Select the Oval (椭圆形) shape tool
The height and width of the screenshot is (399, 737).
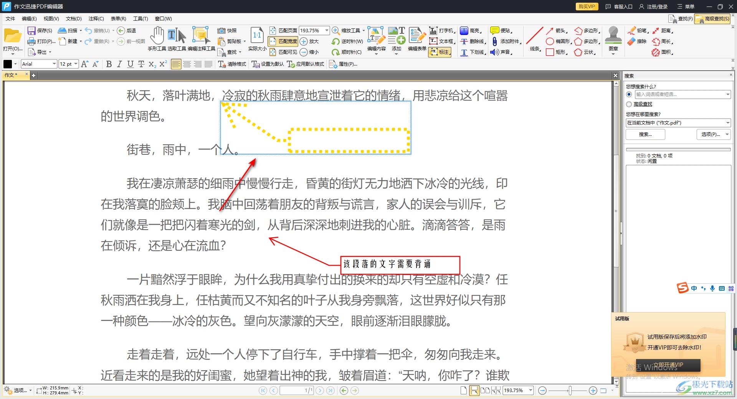tap(559, 41)
